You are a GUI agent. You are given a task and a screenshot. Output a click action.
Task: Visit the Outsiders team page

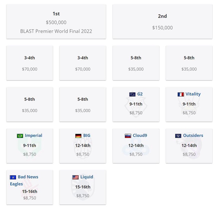pyautogui.click(x=193, y=136)
